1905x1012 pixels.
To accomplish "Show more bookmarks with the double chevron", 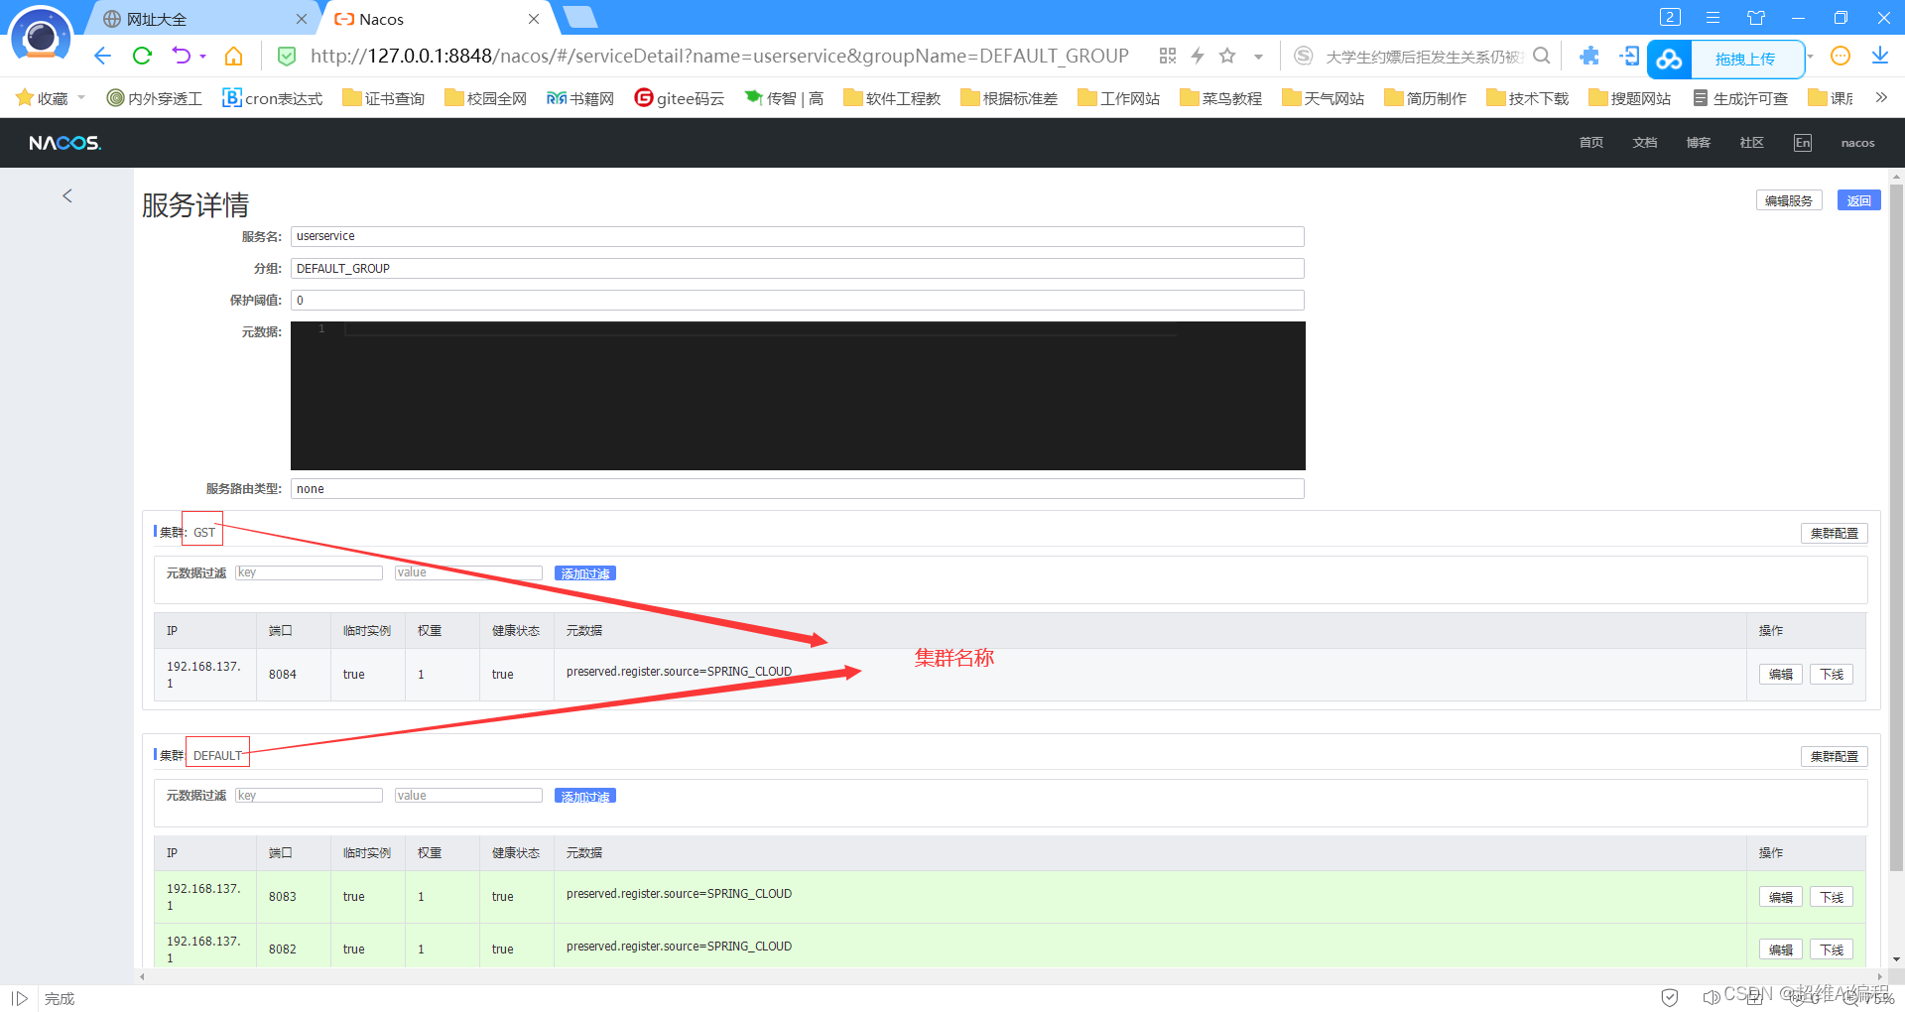I will pyautogui.click(x=1881, y=97).
